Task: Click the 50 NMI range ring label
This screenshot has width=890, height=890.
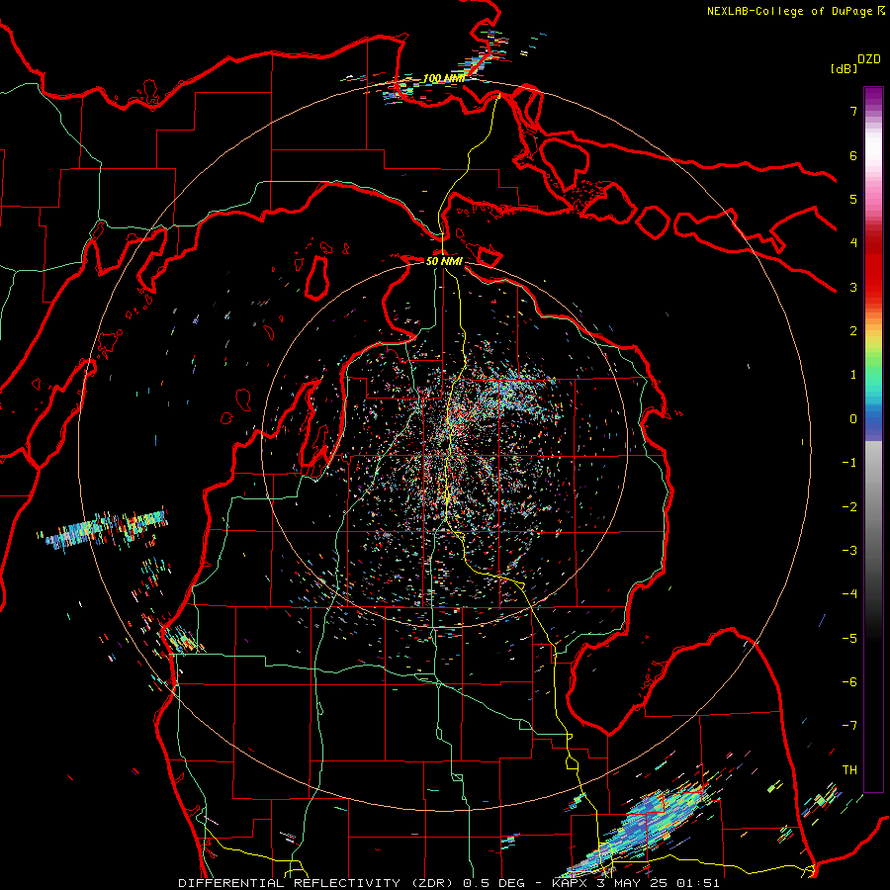Action: pyautogui.click(x=444, y=261)
